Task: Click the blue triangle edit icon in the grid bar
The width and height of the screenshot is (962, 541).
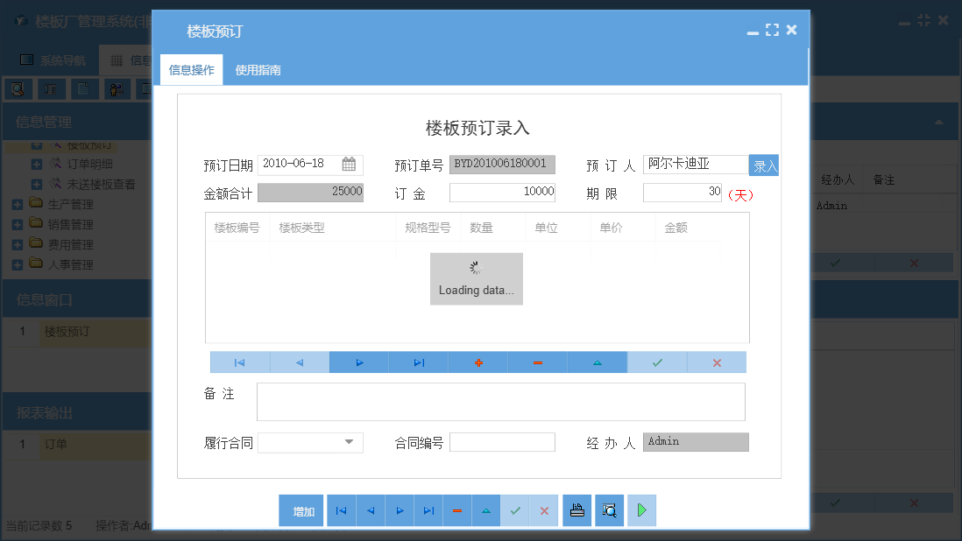Action: (x=597, y=362)
